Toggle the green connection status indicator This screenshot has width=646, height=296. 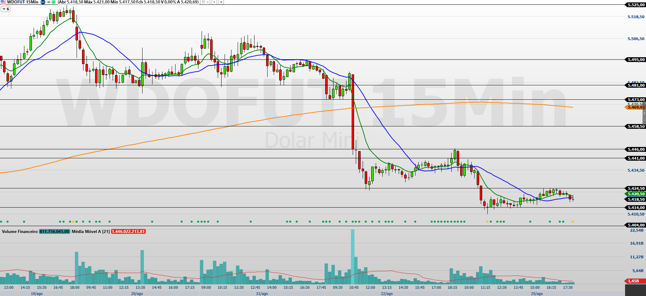[x=54, y=2]
